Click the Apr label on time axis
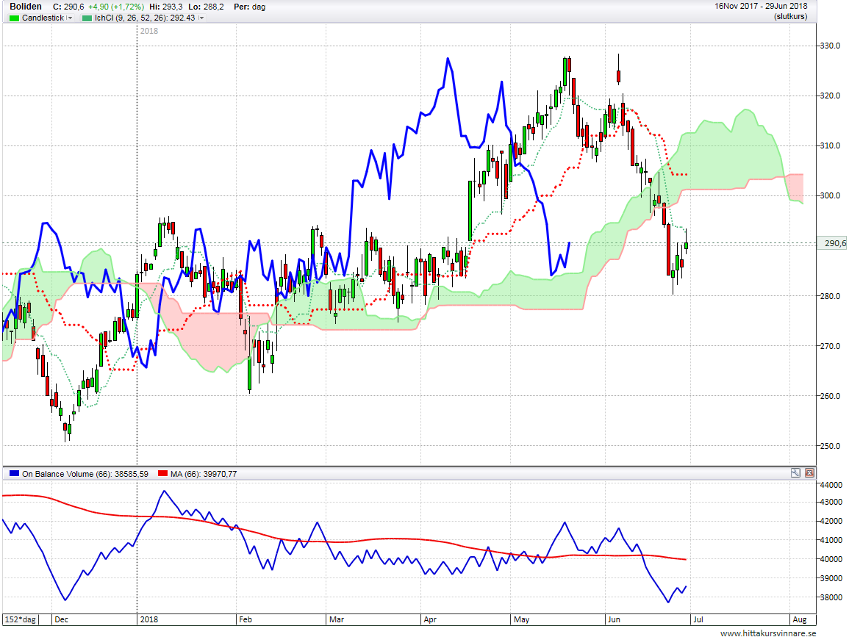This screenshot has height=637, width=849. tap(430, 619)
